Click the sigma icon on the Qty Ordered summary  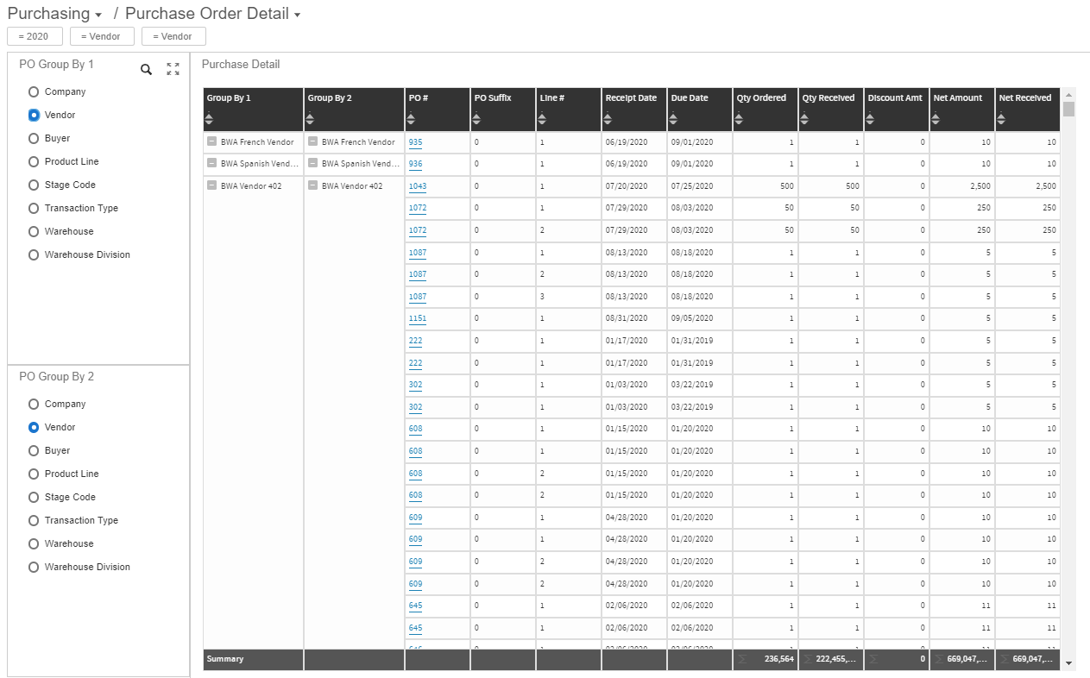point(742,658)
